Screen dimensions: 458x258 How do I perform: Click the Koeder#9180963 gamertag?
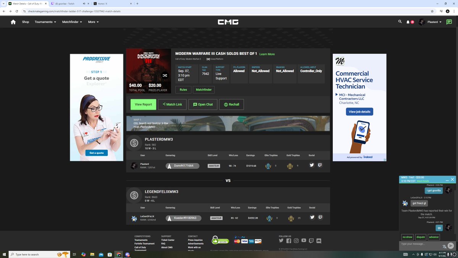[184, 218]
